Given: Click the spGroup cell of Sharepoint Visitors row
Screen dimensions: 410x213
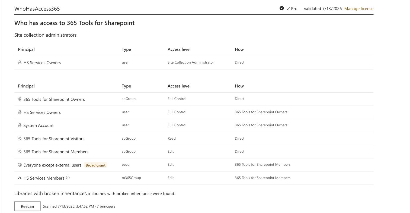Looking at the screenshot, I should (129, 139).
